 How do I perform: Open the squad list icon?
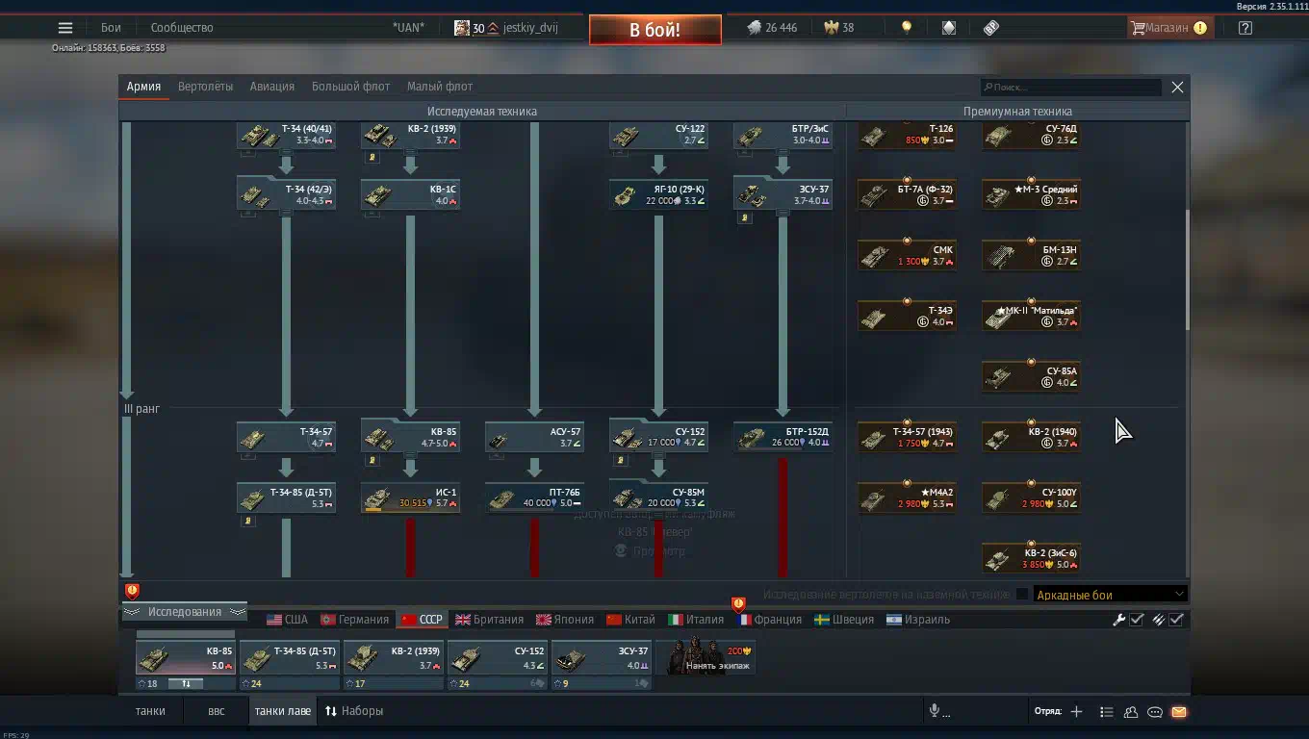click(1107, 712)
